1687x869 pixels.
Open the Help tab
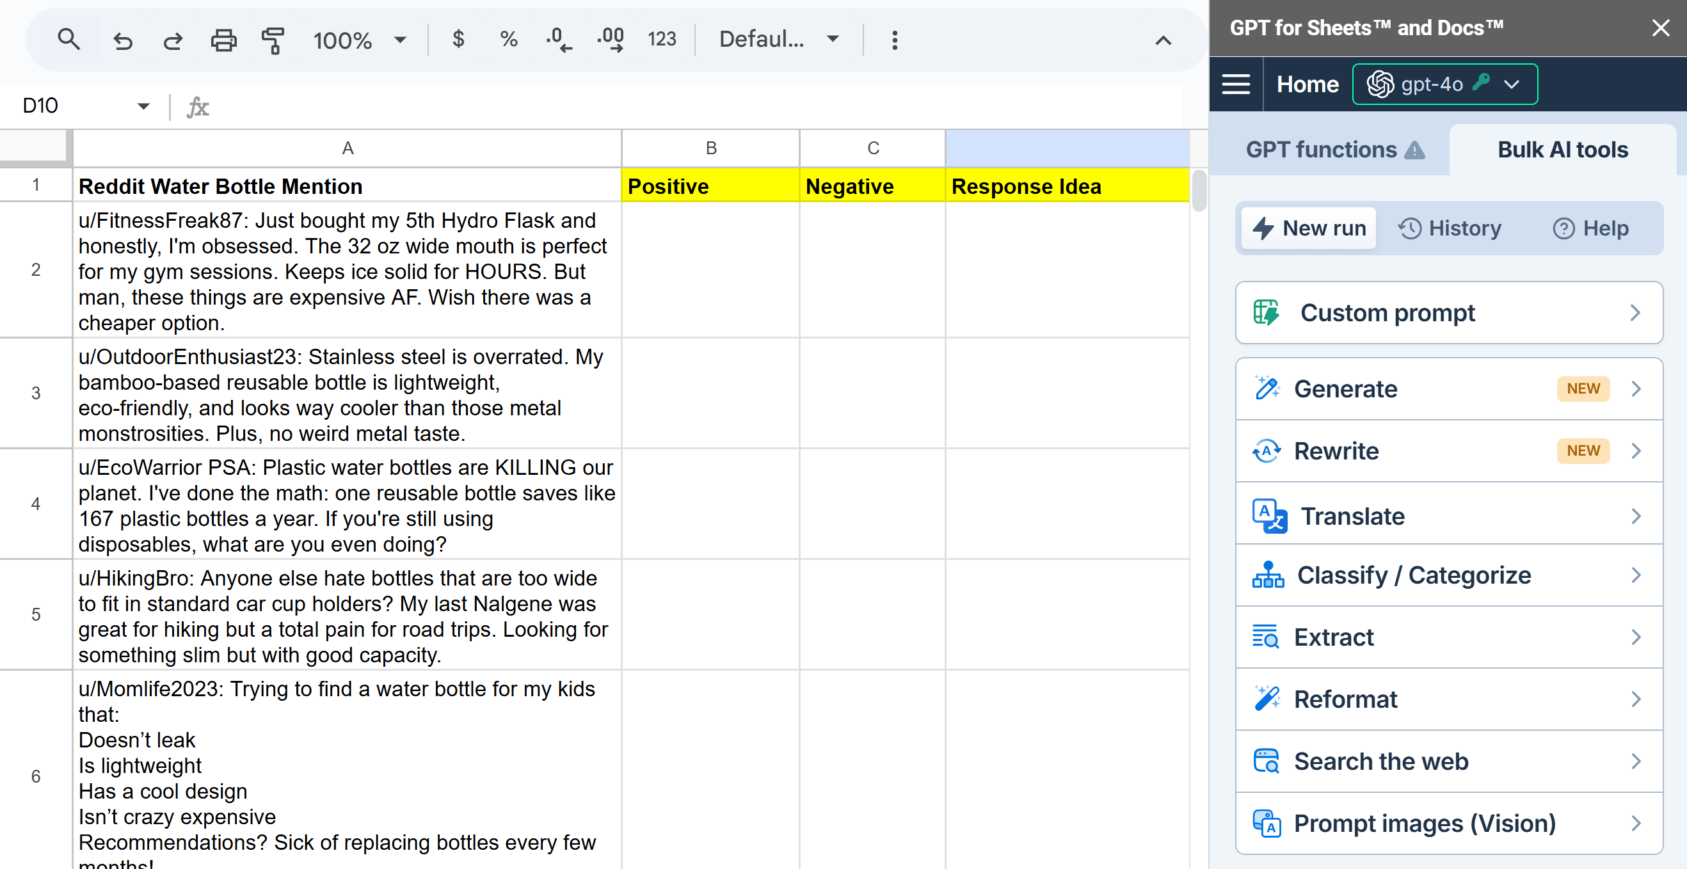[x=1591, y=228]
